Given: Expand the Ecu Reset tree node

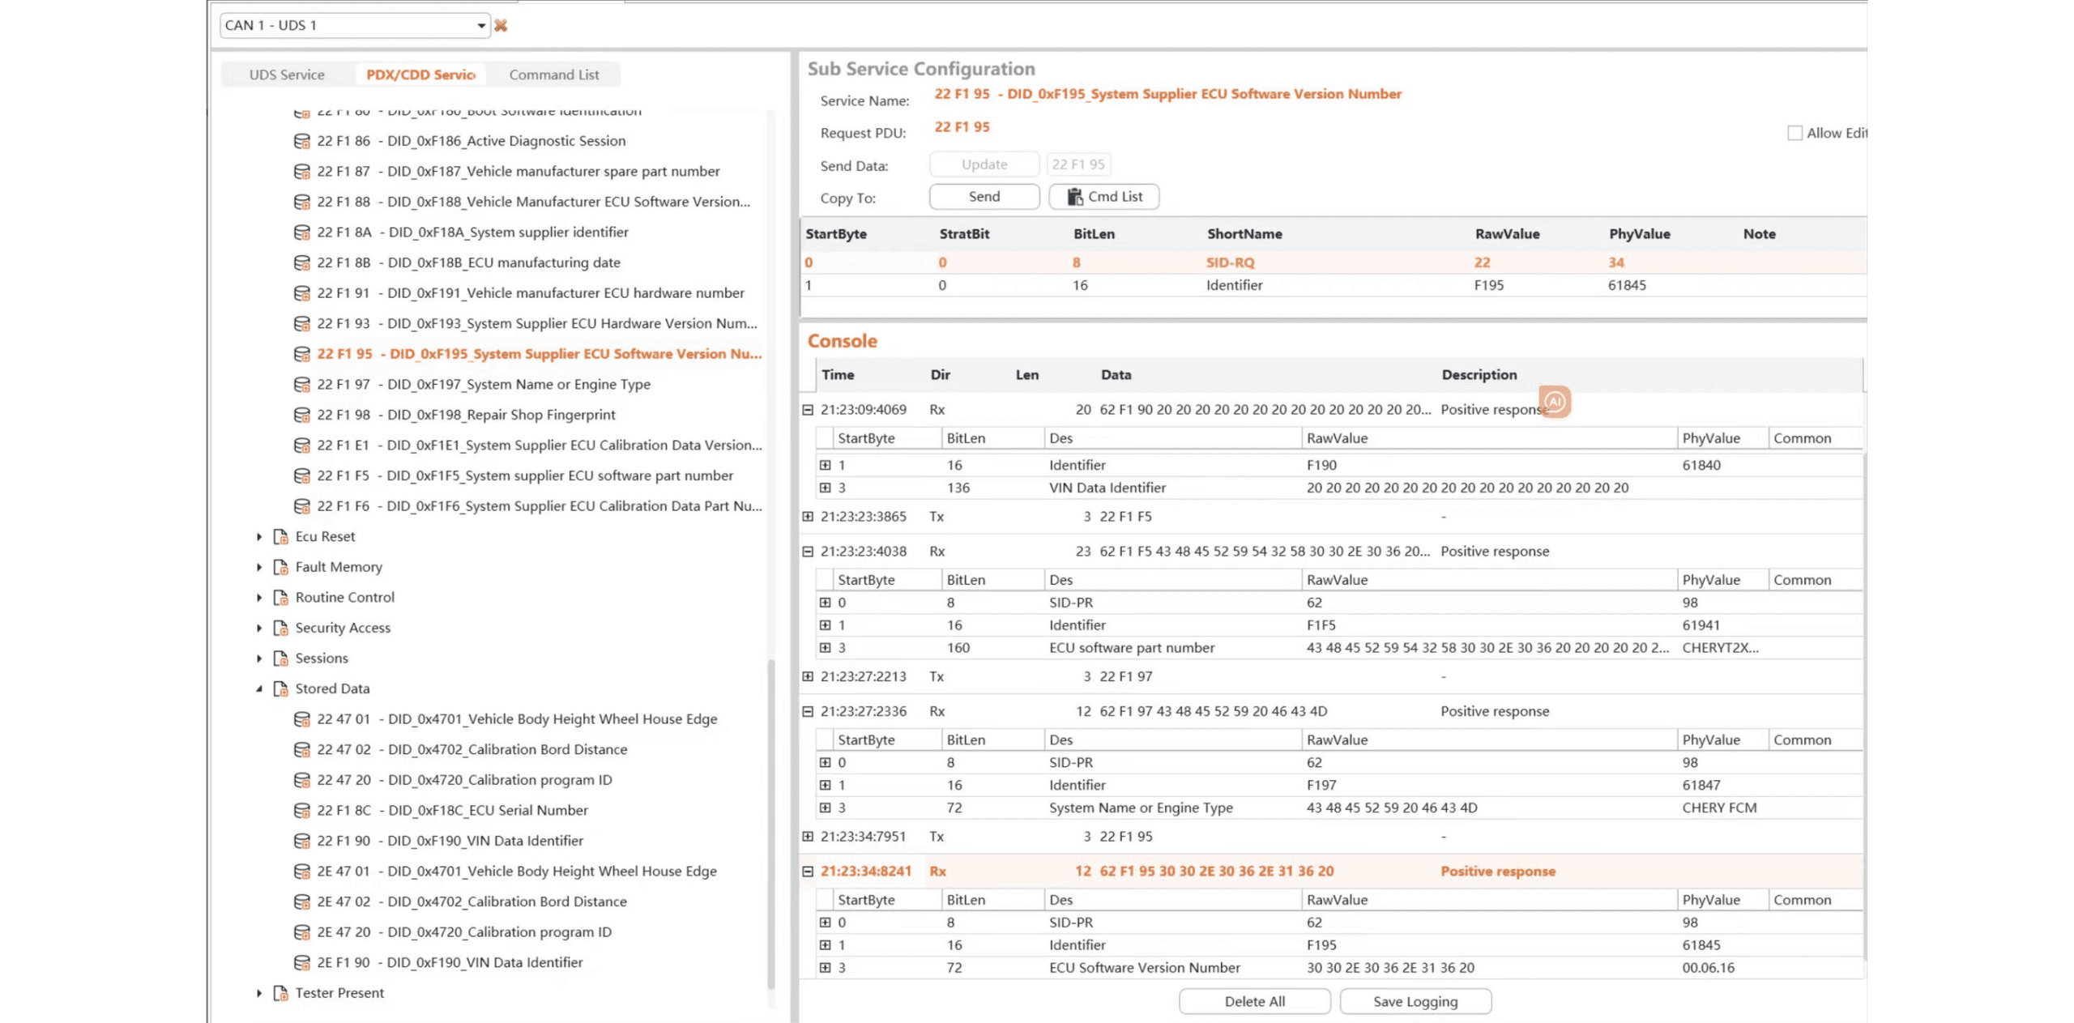Looking at the screenshot, I should 259,536.
